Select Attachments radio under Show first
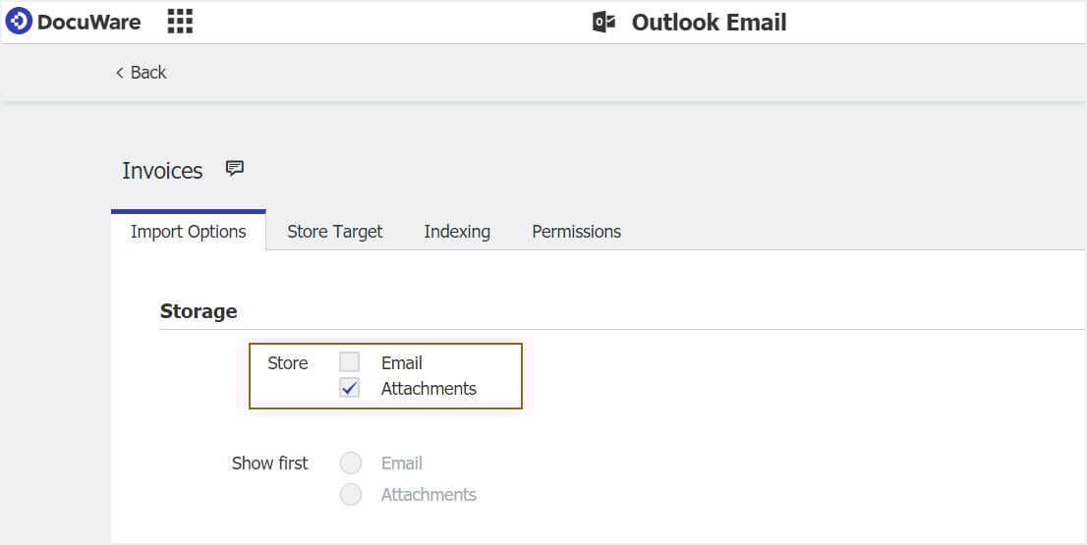1087x545 pixels. [x=351, y=495]
